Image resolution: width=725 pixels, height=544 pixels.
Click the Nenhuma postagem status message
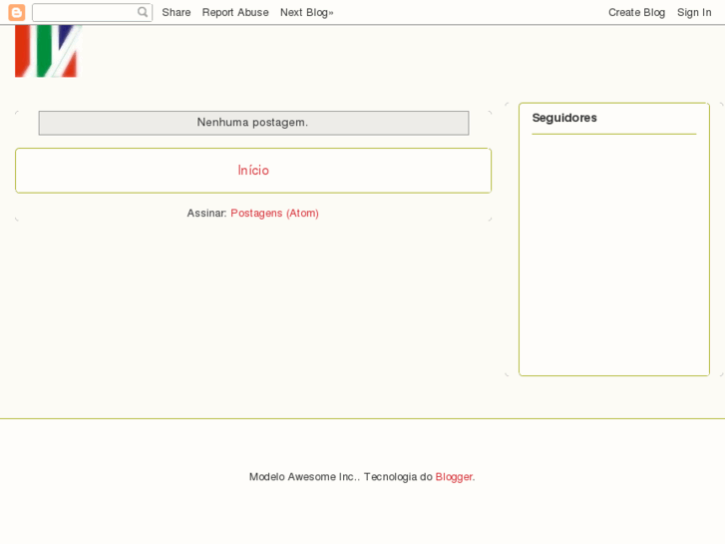click(x=253, y=123)
